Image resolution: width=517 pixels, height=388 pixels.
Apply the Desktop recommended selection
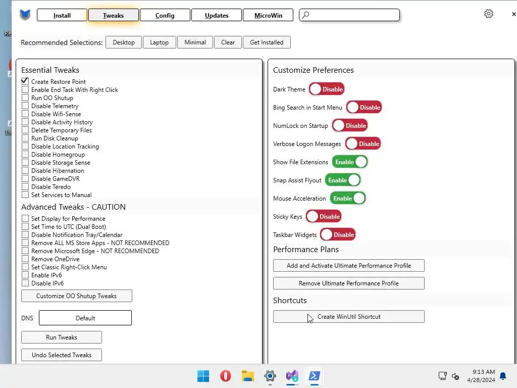(x=124, y=42)
